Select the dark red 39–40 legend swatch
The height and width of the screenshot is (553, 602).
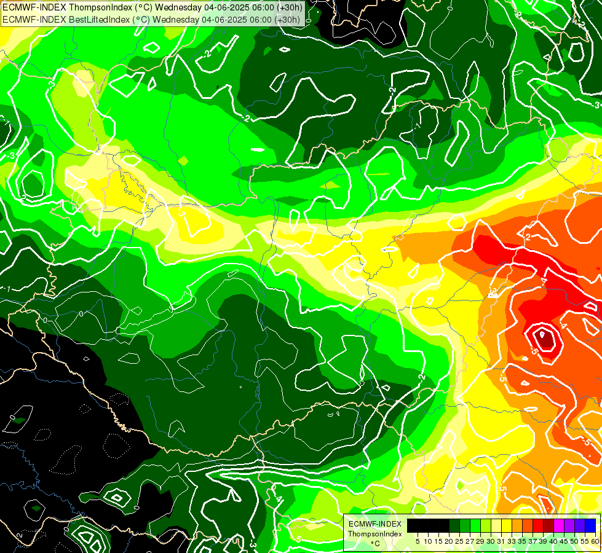pos(549,525)
